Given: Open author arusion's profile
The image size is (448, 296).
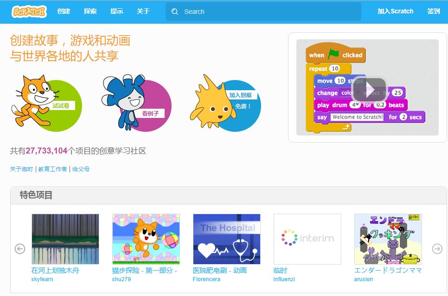Looking at the screenshot, I should [364, 279].
